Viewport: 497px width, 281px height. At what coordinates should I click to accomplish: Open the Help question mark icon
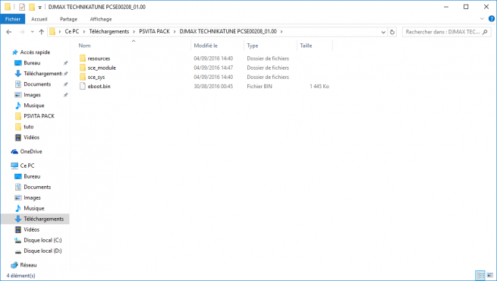coord(492,19)
